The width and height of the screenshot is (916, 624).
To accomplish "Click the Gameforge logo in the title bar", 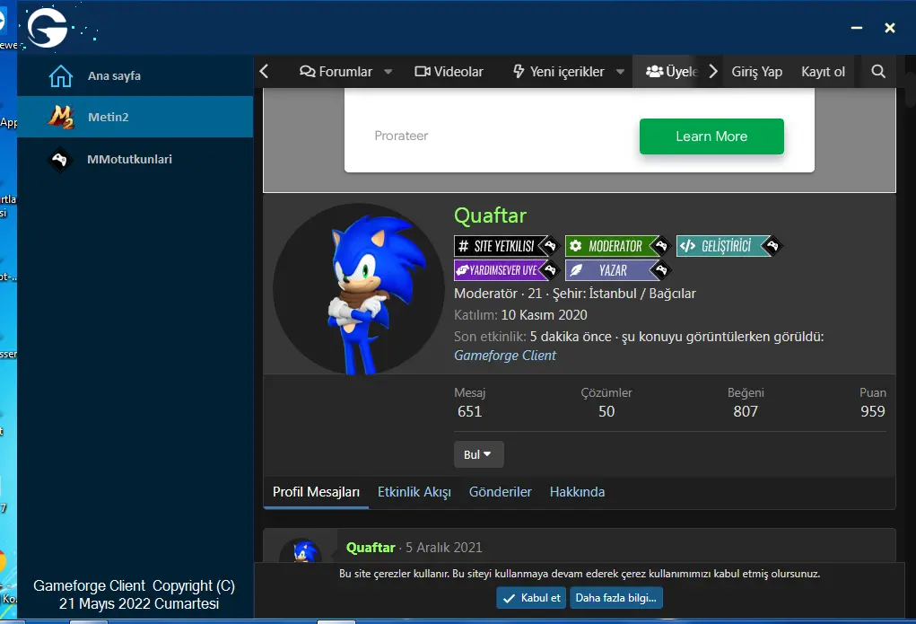I will (47, 28).
